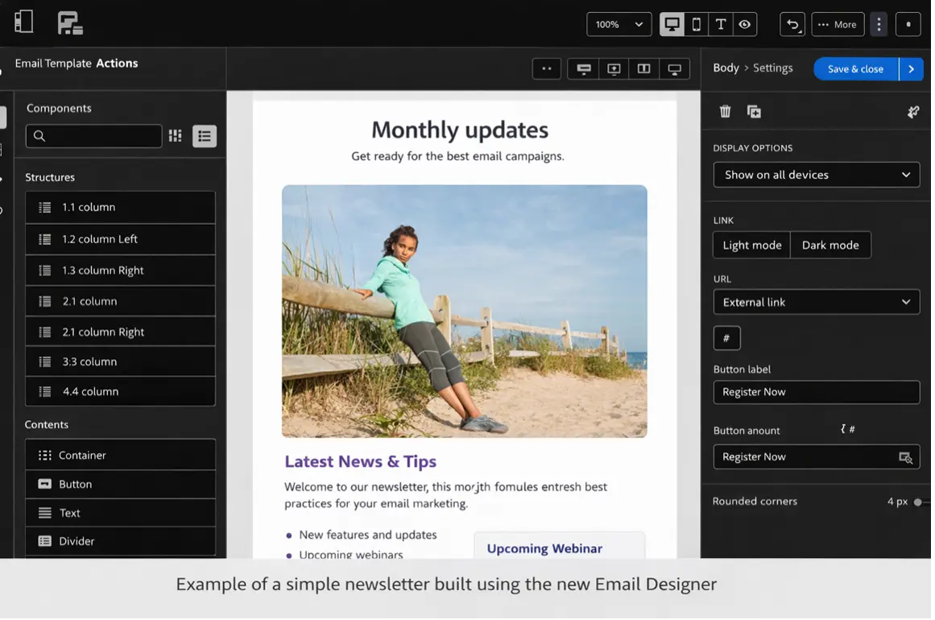Image resolution: width=935 pixels, height=620 pixels.
Task: Switch components to grid view icon
Action: 176,136
